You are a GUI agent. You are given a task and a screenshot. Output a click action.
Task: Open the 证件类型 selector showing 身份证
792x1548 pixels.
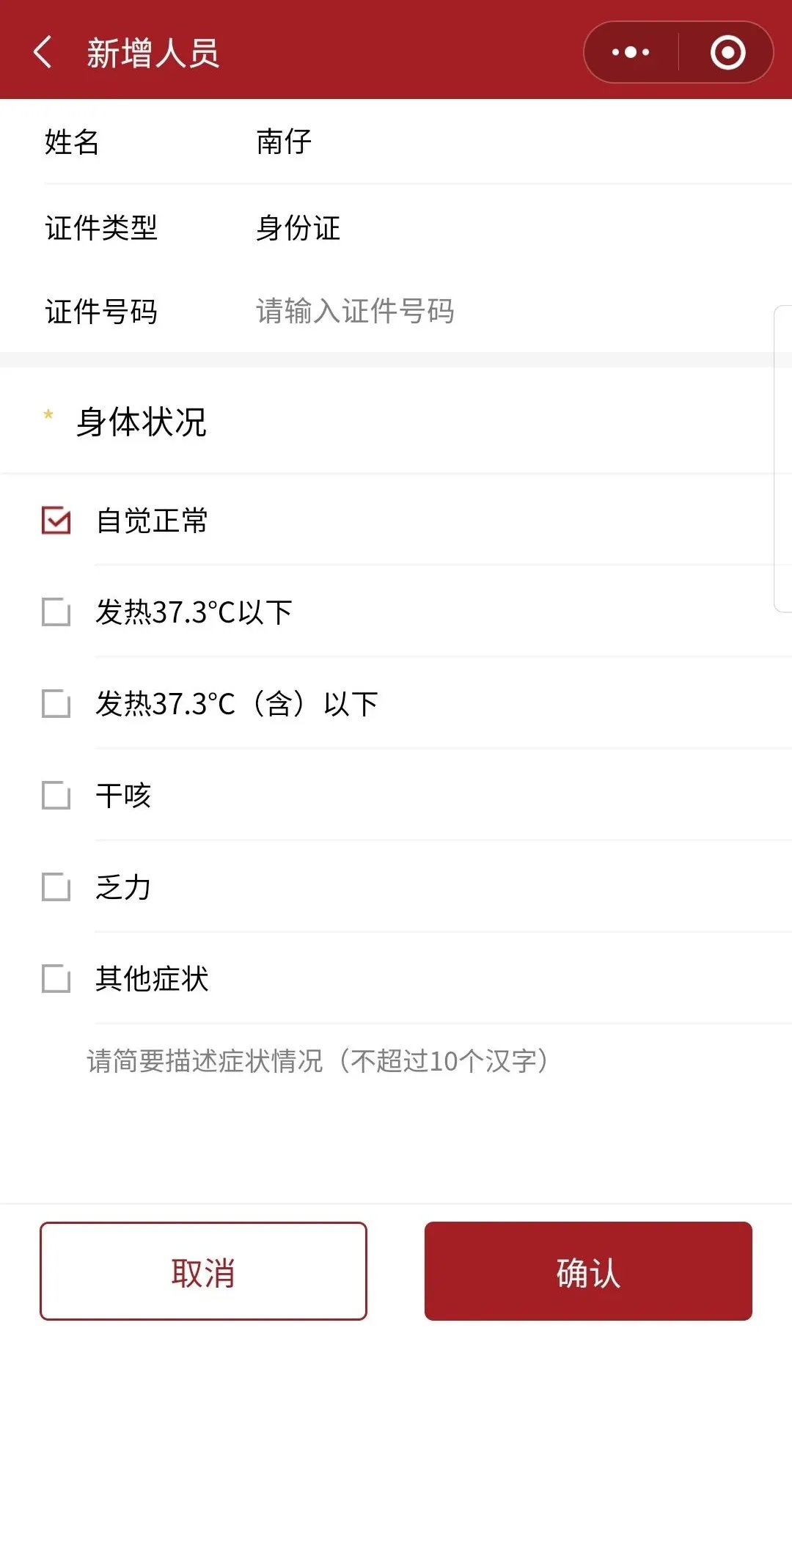298,227
